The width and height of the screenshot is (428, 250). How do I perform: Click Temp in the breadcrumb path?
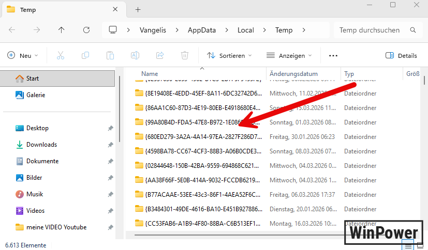pos(284,30)
